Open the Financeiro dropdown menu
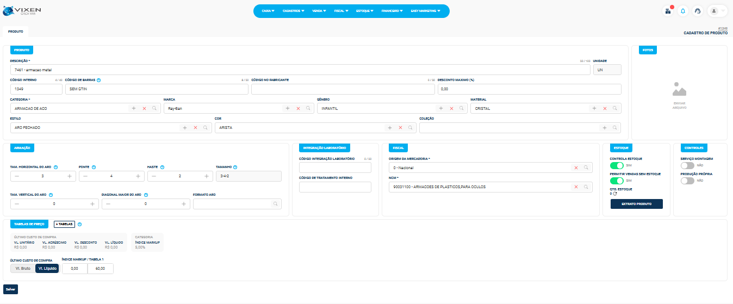 tap(392, 11)
